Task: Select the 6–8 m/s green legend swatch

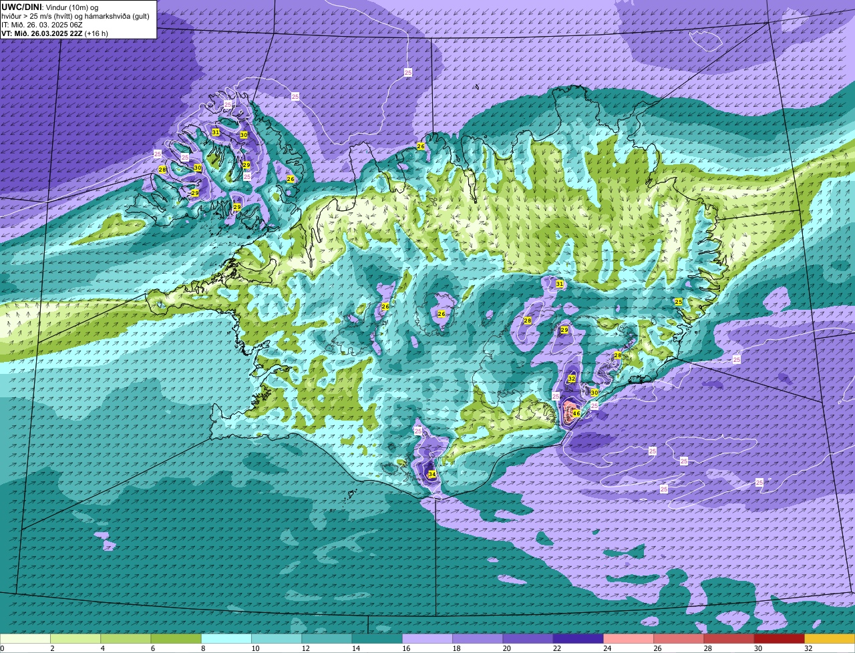Action: 176,638
